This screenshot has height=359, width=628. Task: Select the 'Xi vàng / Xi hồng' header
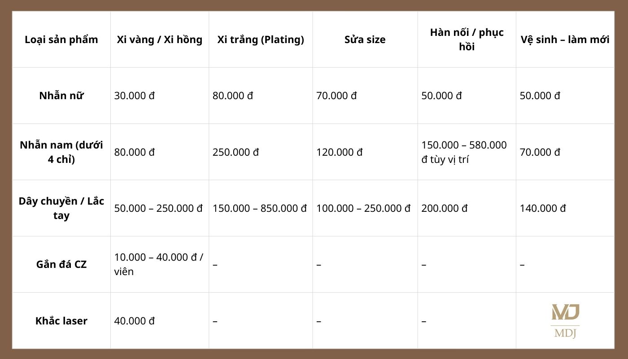[x=159, y=39]
